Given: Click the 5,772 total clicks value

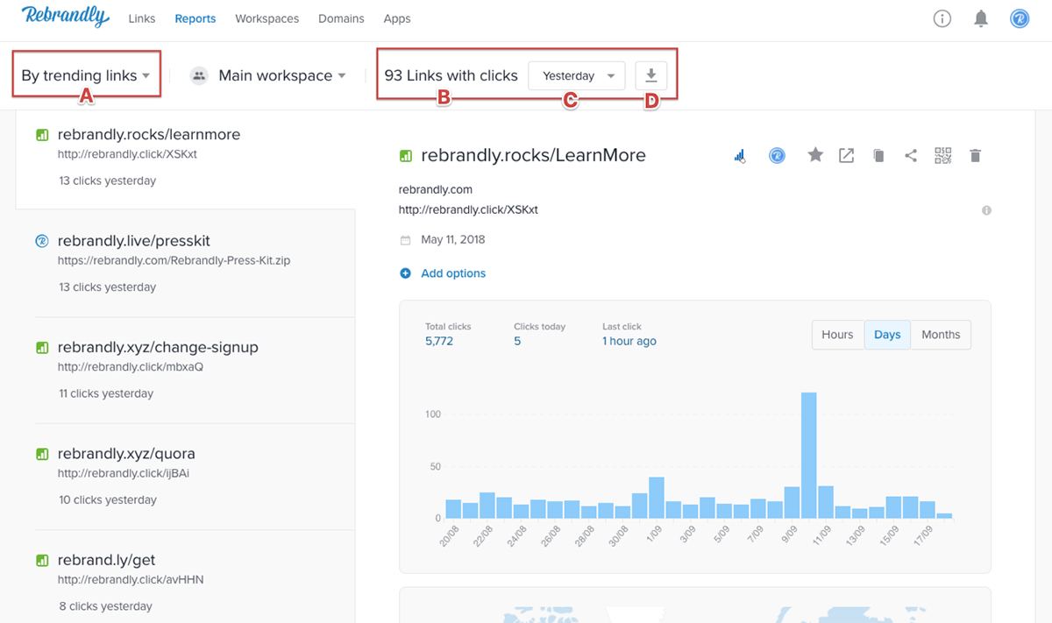Looking at the screenshot, I should 439,341.
